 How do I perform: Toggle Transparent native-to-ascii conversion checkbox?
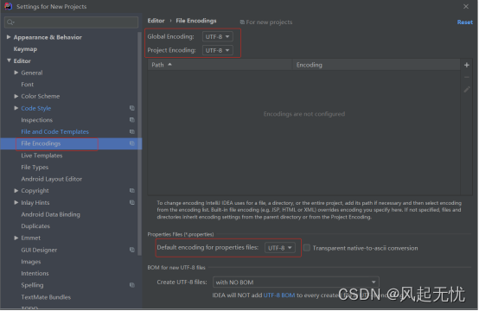pos(307,248)
